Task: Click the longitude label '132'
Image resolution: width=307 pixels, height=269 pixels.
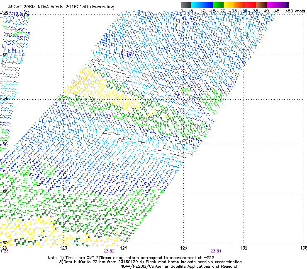Action: pos(244,248)
